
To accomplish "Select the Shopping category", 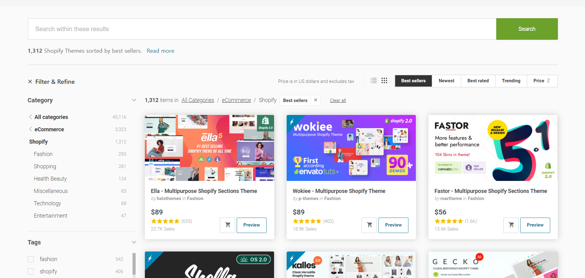I will coord(45,166).
